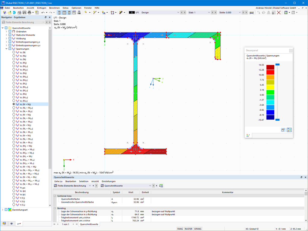Image resolution: width=308 pixels, height=231 pixels.
Task: Click the stress points pen icon
Action: click(121, 13)
